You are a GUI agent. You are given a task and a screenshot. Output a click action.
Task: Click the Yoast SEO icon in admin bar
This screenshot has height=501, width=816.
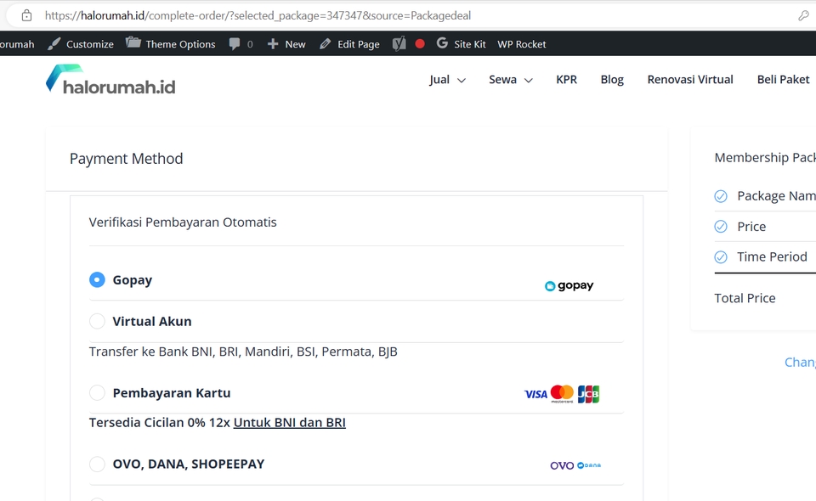pyautogui.click(x=399, y=43)
